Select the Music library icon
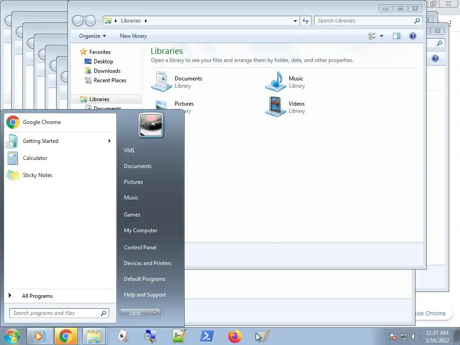 [275, 82]
